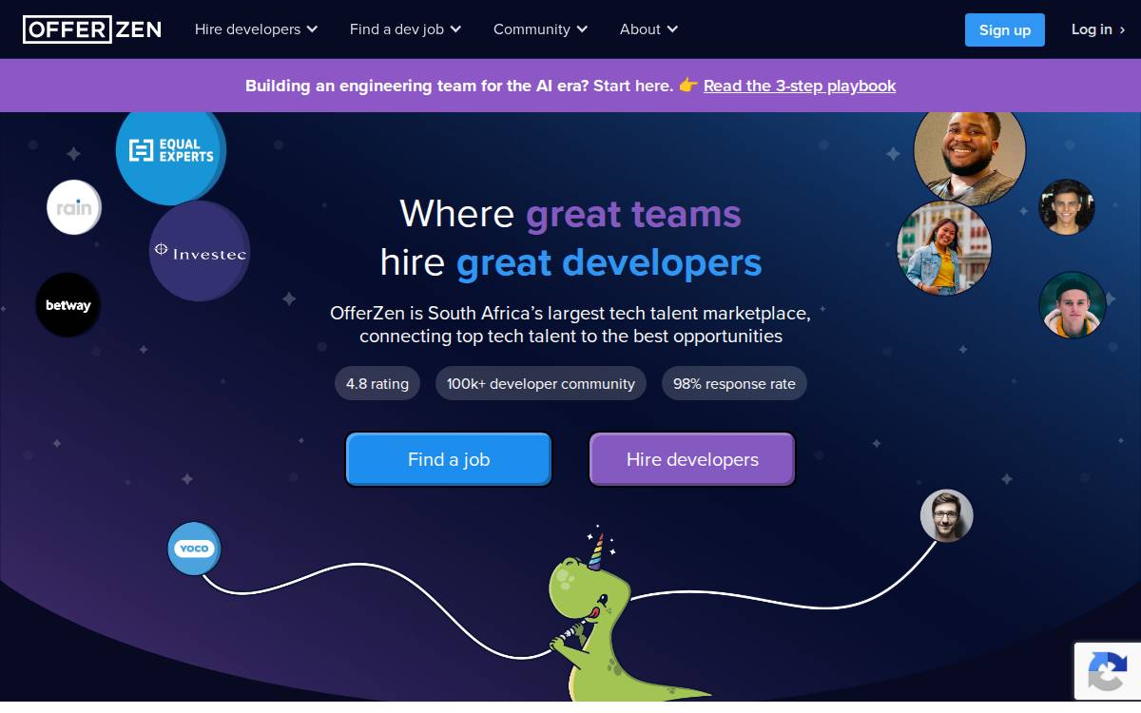Click the woman in denim jacket photo
Screen dimensions: 1141x713
pos(944,247)
